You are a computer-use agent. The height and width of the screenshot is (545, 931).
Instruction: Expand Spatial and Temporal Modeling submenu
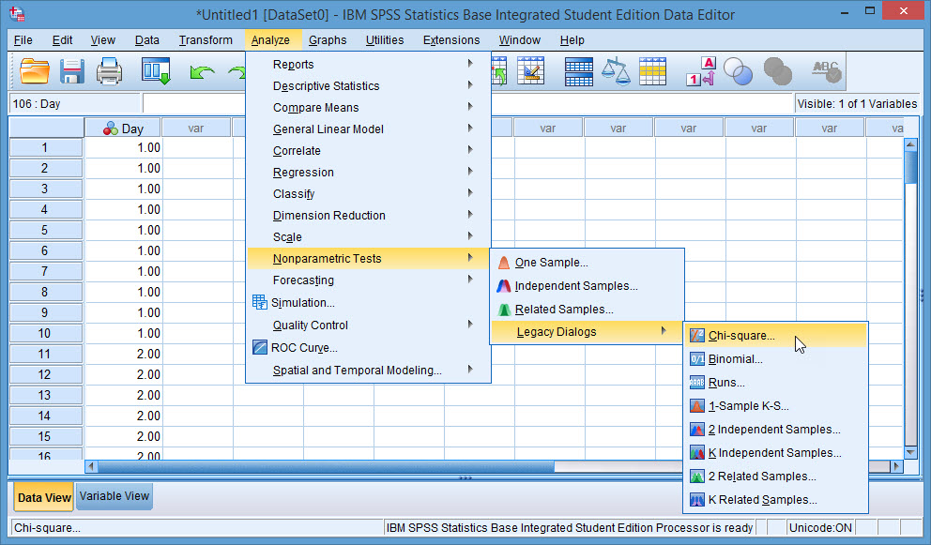pyautogui.click(x=370, y=370)
